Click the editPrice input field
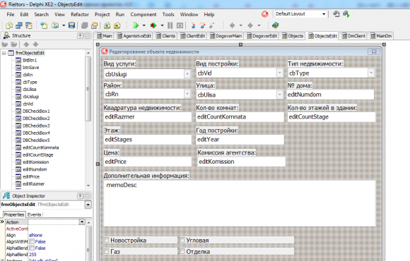This screenshot has height=261, width=410. pyautogui.click(x=148, y=162)
